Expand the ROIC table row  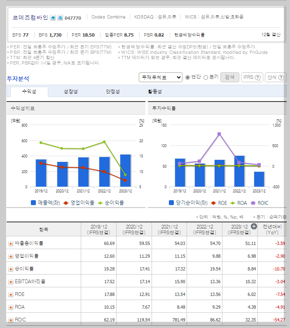(x=10, y=320)
